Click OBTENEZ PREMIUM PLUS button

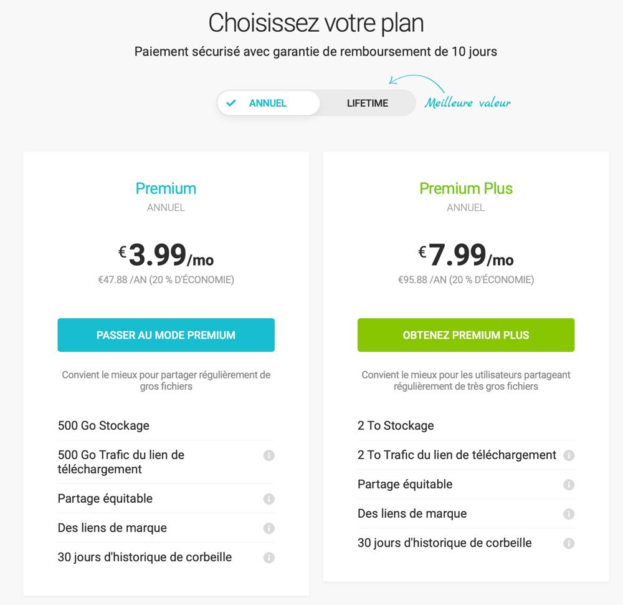point(466,335)
